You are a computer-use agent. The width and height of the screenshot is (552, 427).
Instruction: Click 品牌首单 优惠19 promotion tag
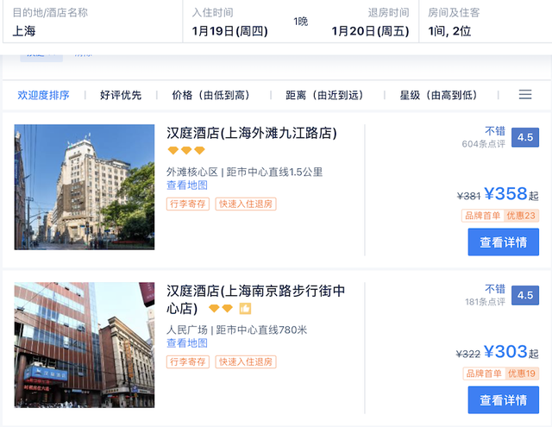(501, 374)
